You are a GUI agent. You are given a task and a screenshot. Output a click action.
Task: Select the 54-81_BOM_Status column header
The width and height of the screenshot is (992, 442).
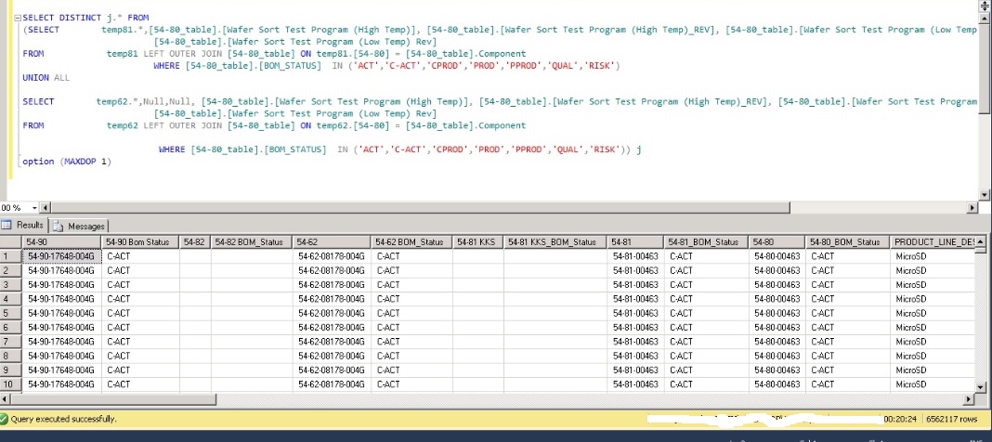point(707,241)
